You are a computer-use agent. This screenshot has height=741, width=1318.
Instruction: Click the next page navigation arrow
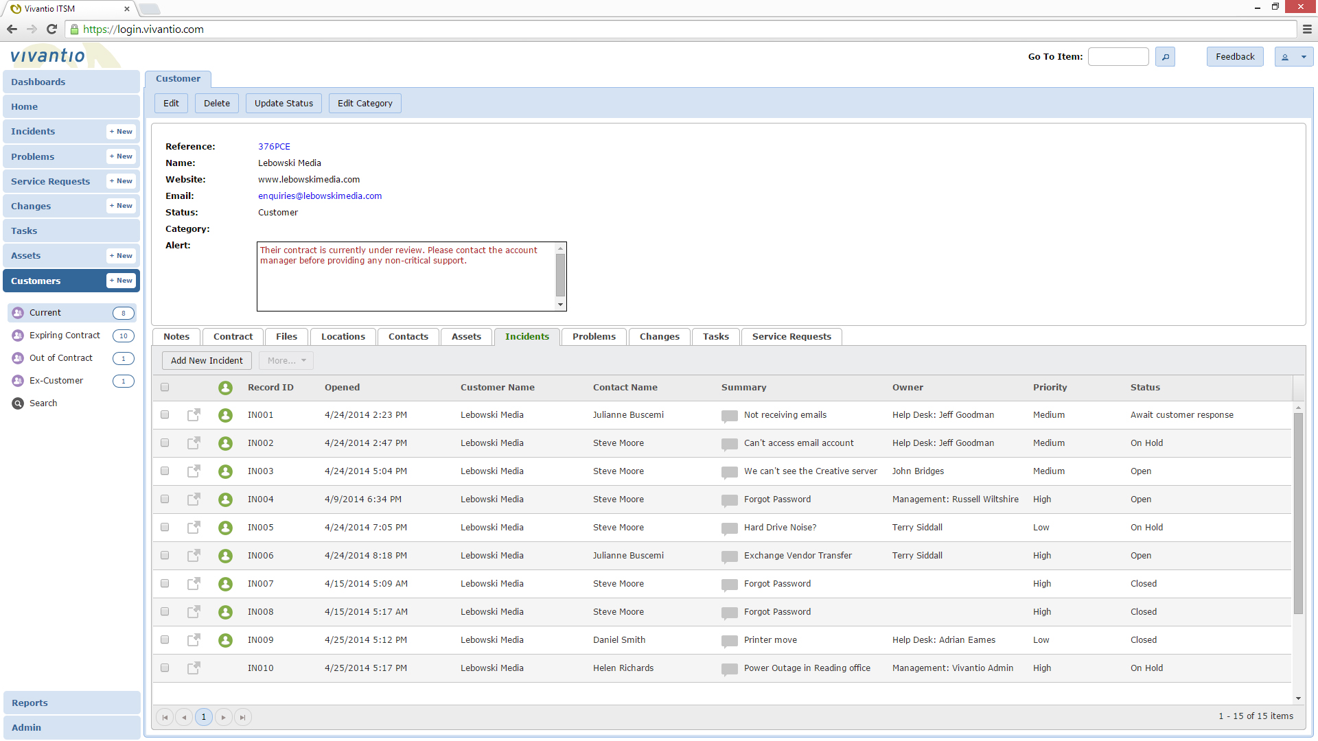[x=224, y=716]
